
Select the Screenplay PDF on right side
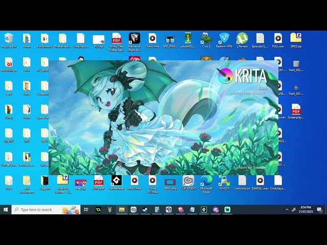(x=296, y=111)
